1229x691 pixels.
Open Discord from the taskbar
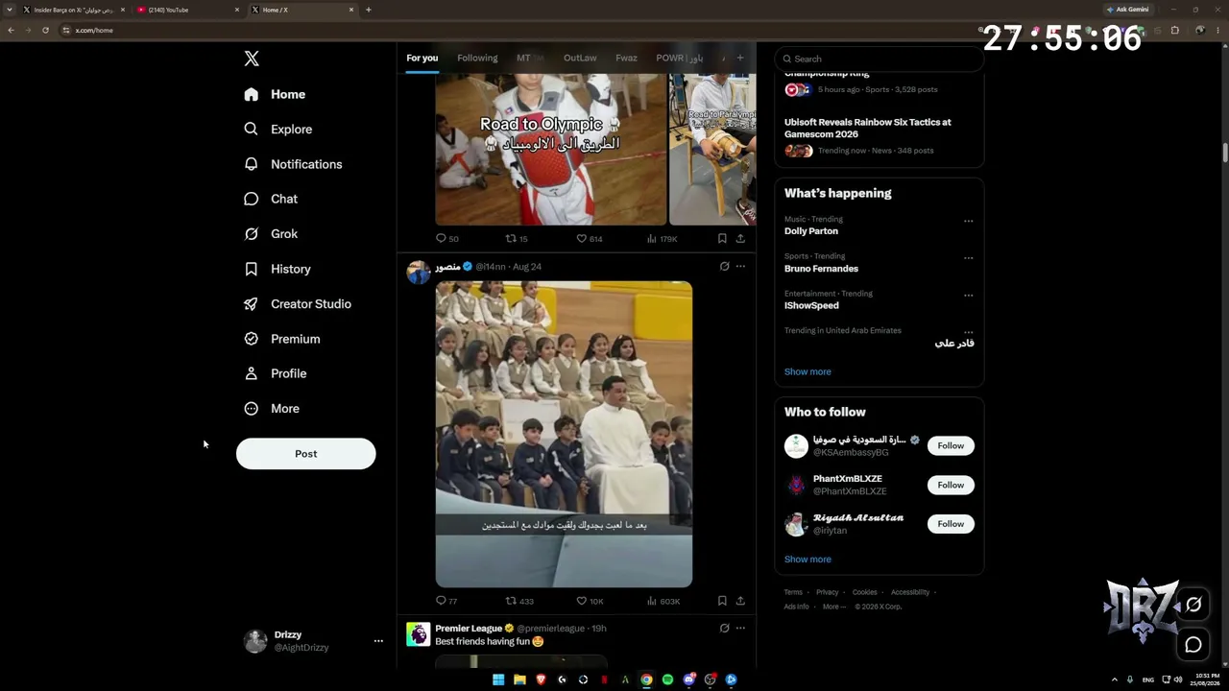688,679
